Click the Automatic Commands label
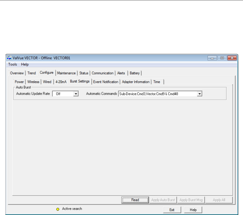 101,93
